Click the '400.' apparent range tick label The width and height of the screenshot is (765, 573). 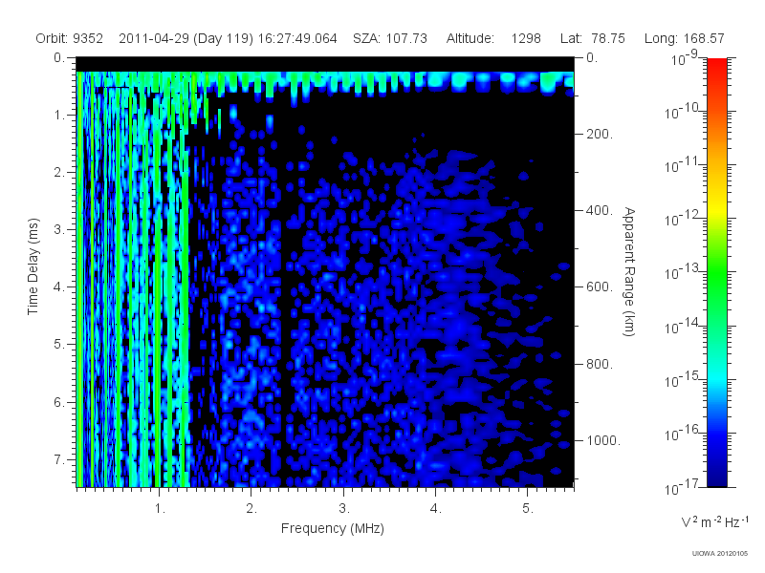(600, 210)
